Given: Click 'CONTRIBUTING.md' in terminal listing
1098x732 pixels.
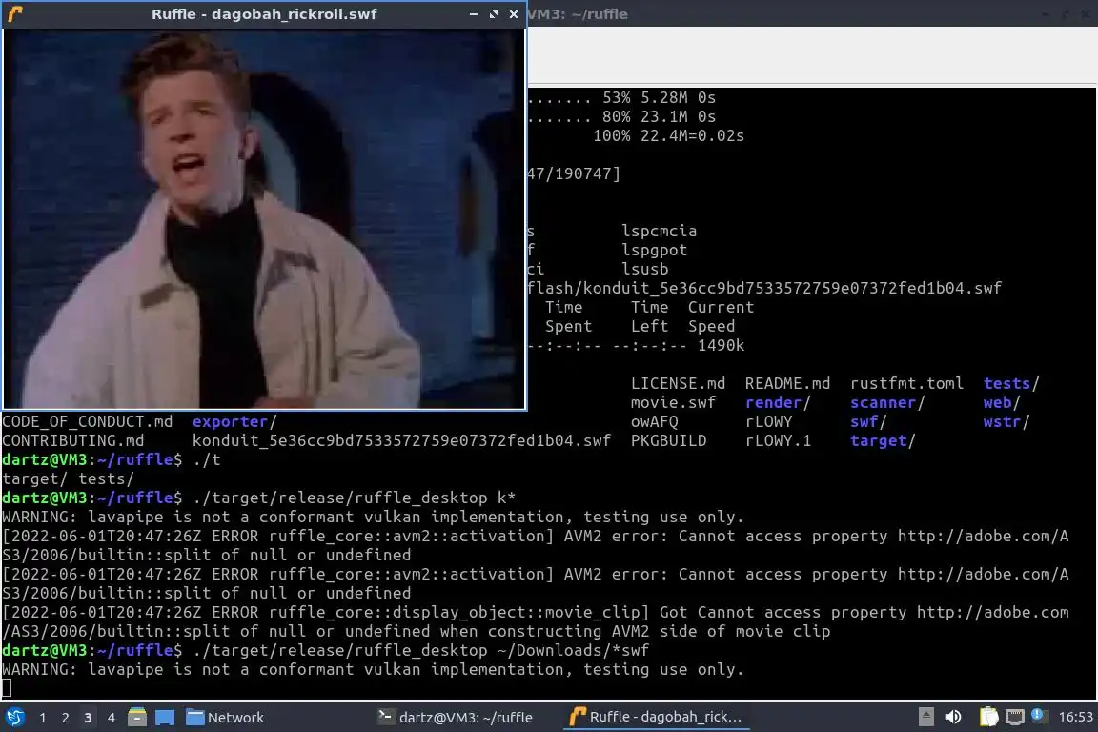Looking at the screenshot, I should point(72,440).
